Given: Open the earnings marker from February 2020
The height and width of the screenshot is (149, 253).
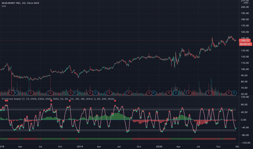Looking at the screenshot, I should coord(169,93).
